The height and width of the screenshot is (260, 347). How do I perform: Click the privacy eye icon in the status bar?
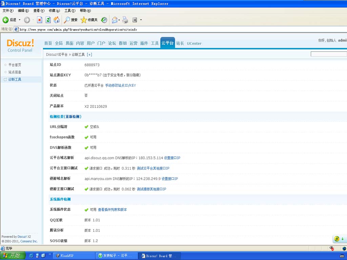point(331,248)
